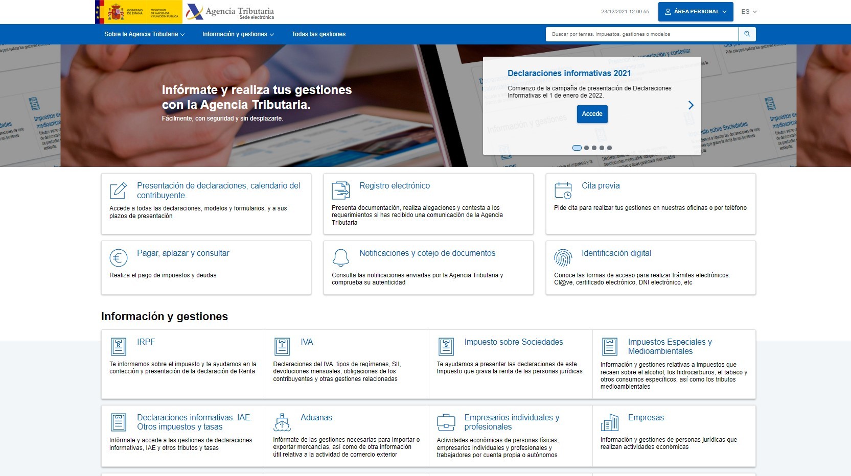The width and height of the screenshot is (851, 476).
Task: Click the text 'Realiza el pago de impuestos y deudas'
Action: pos(163,275)
